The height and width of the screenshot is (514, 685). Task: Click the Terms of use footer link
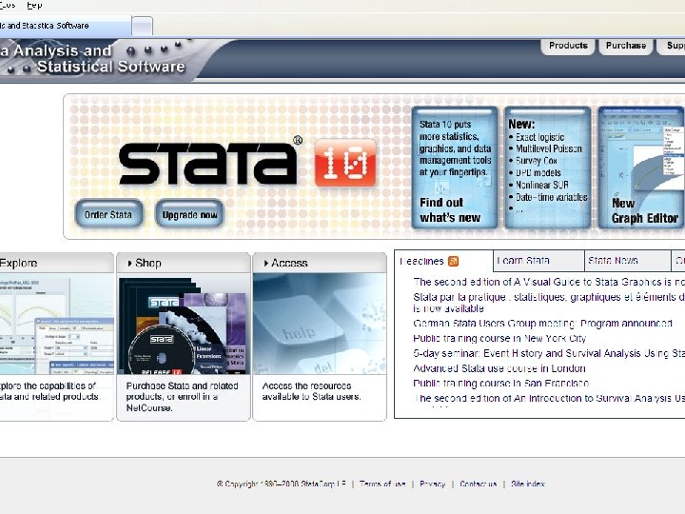point(382,484)
